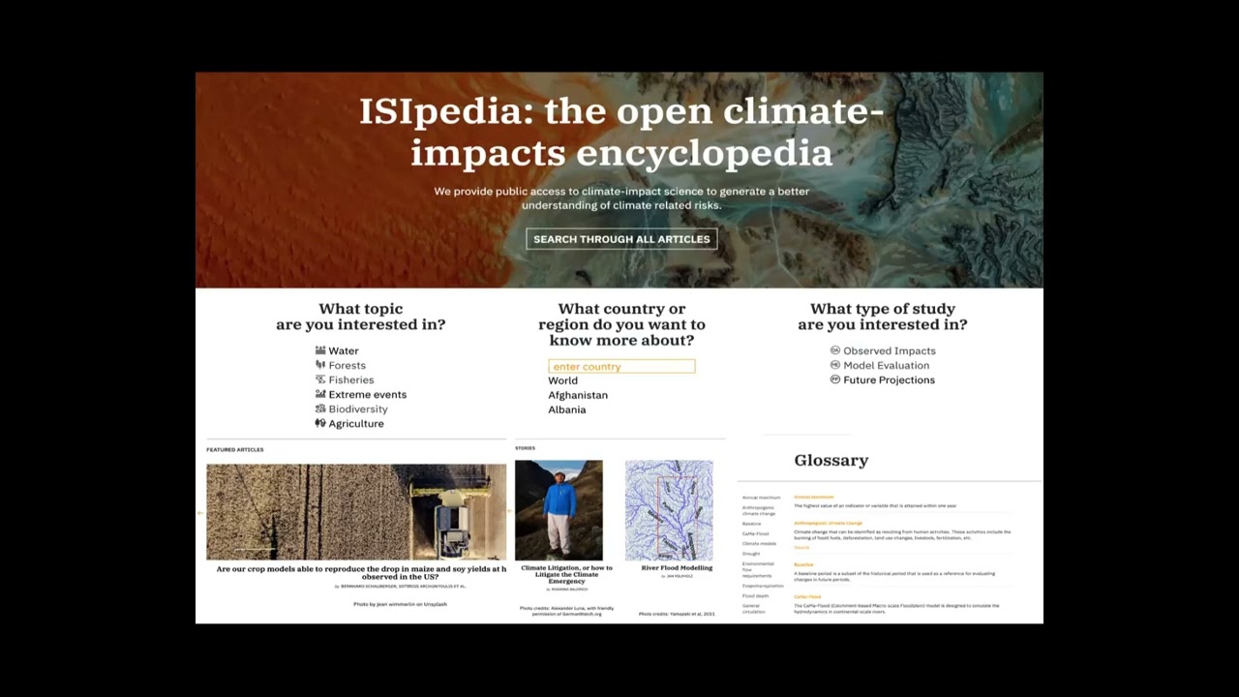This screenshot has width=1239, height=697.
Task: Choose Observed Impacts study type
Action: [x=890, y=350]
